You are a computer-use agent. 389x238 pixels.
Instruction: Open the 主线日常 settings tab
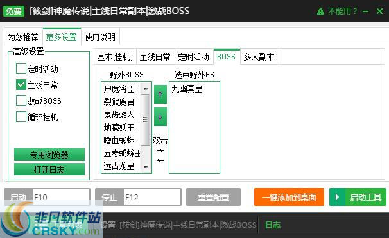(x=155, y=57)
